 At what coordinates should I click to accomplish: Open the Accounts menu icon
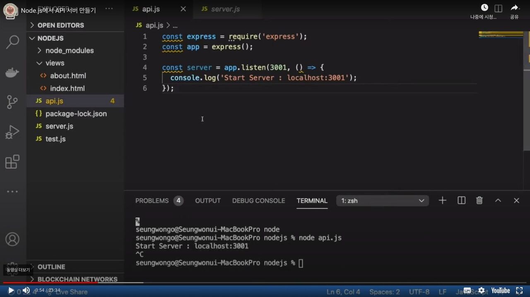coord(12,239)
